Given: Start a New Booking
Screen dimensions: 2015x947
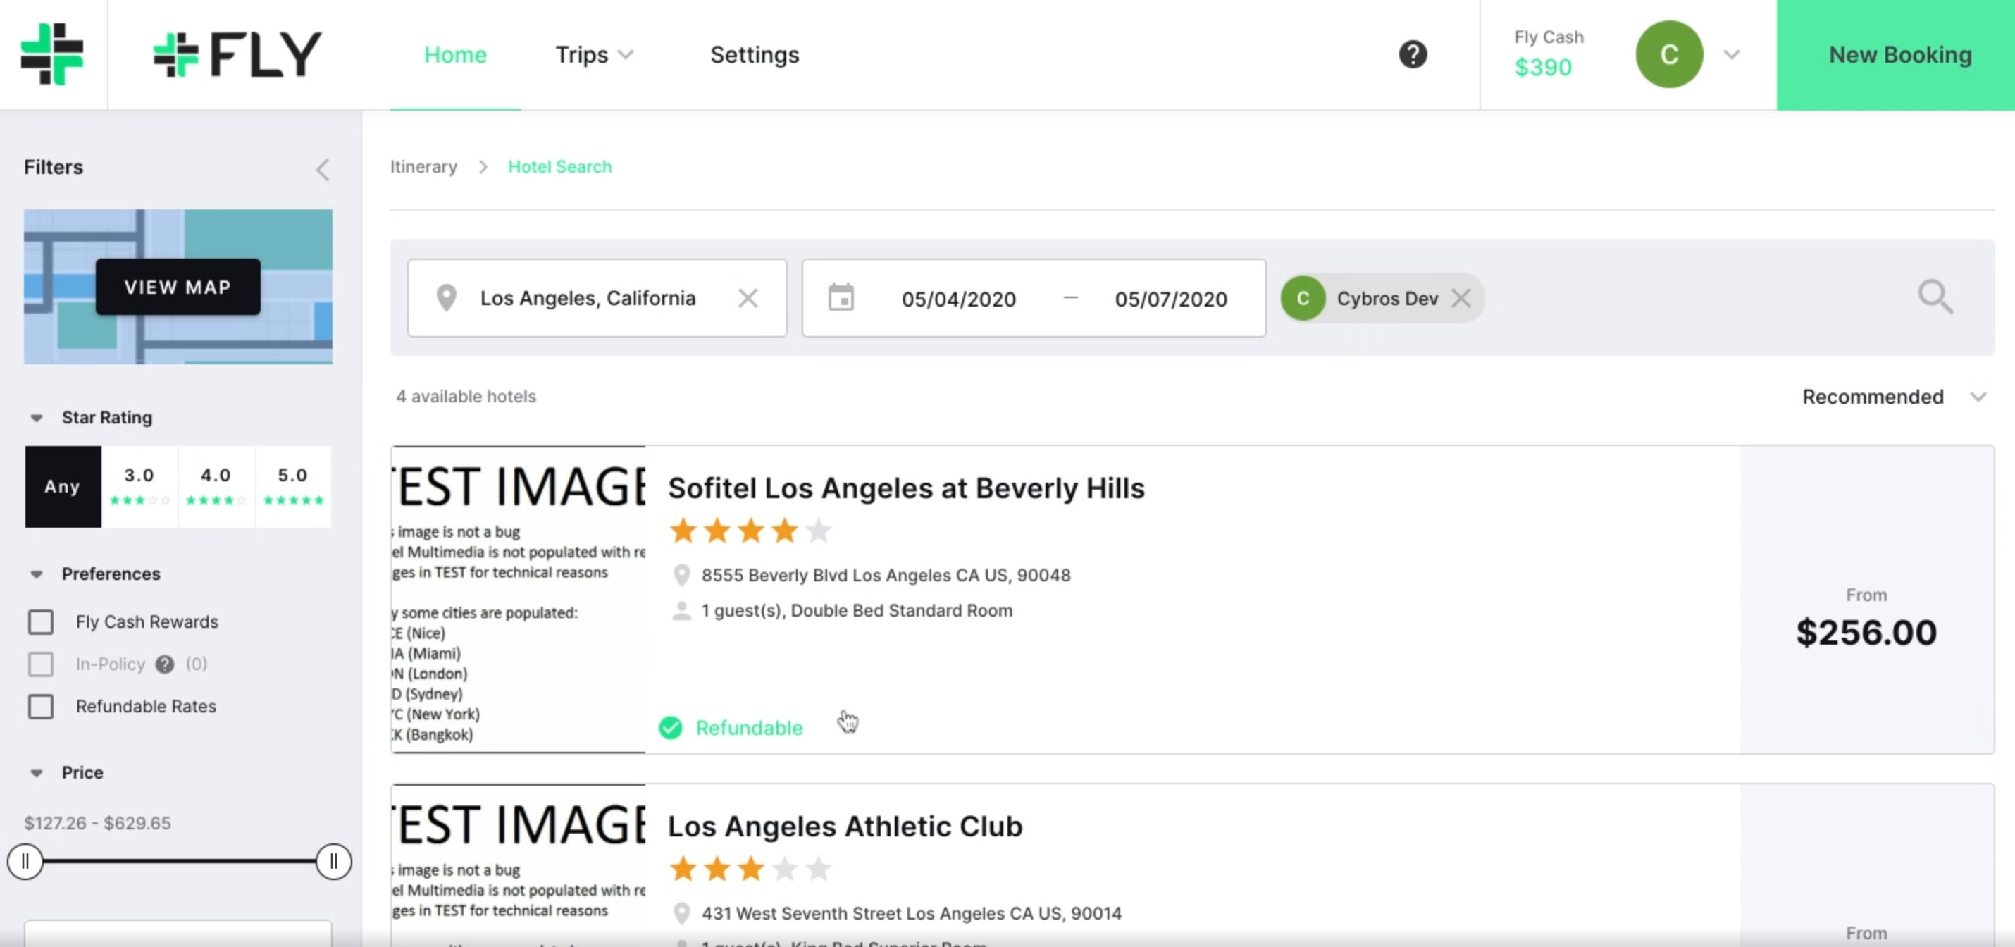Looking at the screenshot, I should 1895,55.
